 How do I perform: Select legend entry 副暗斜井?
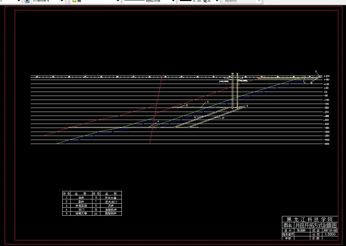coord(111,213)
